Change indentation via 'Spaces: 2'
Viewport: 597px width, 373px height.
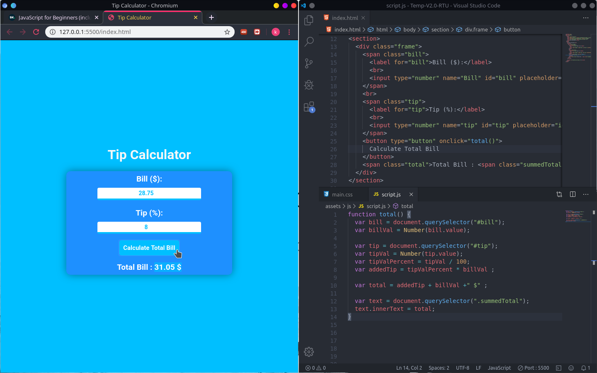[x=439, y=368]
